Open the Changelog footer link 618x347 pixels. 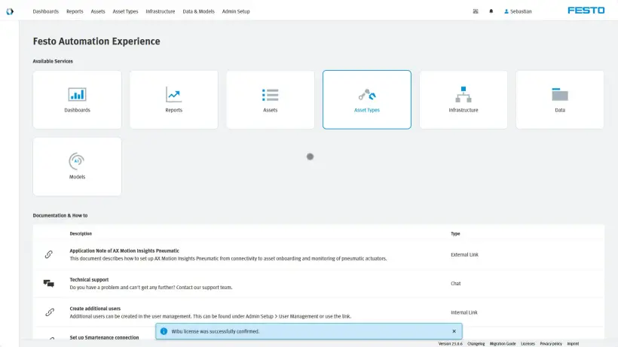[x=476, y=343]
